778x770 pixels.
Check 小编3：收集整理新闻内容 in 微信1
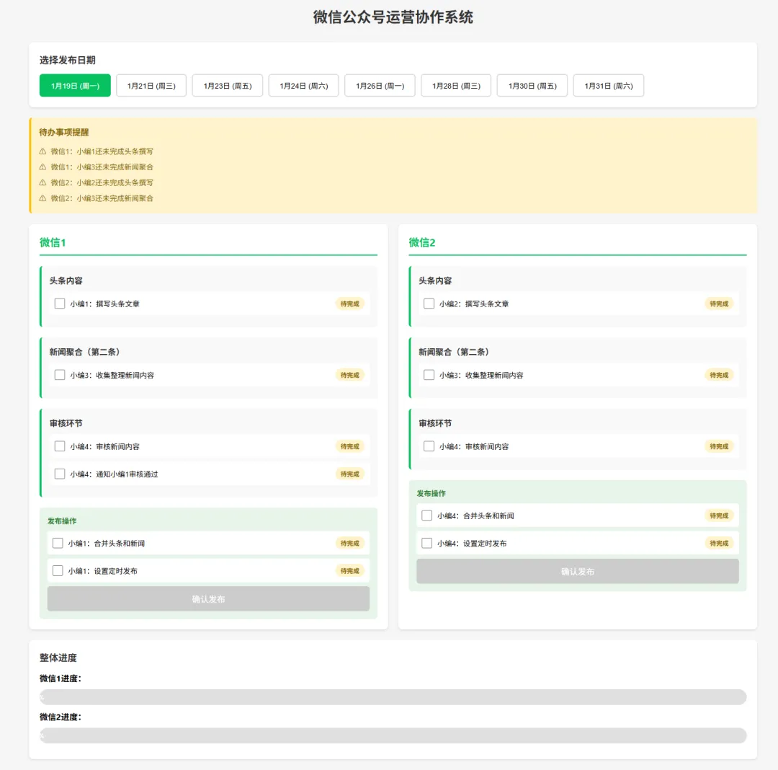60,375
